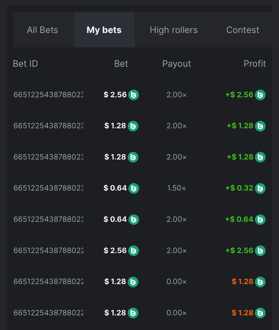Click bet coin icon in the 1.50× row
This screenshot has width=279, height=330.
click(x=134, y=188)
